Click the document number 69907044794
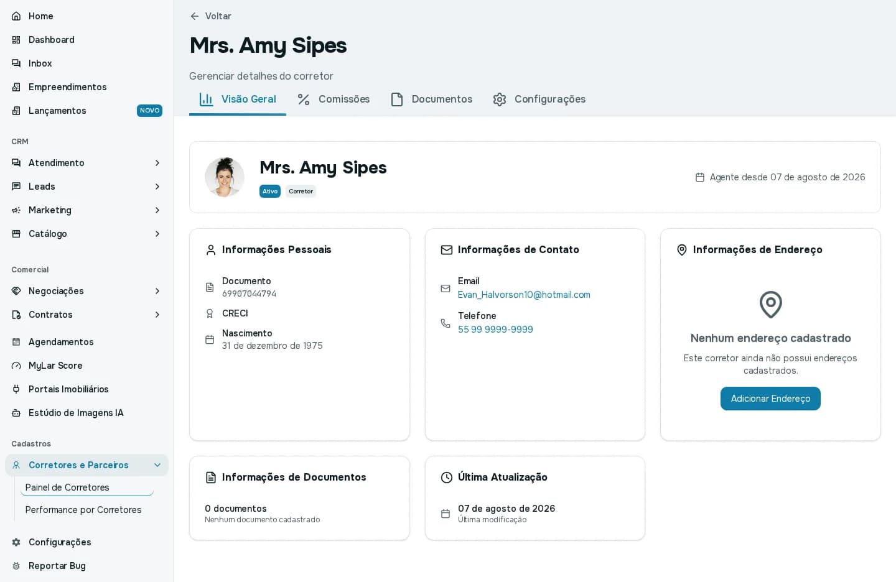Viewport: 896px width, 582px height. coord(249,293)
